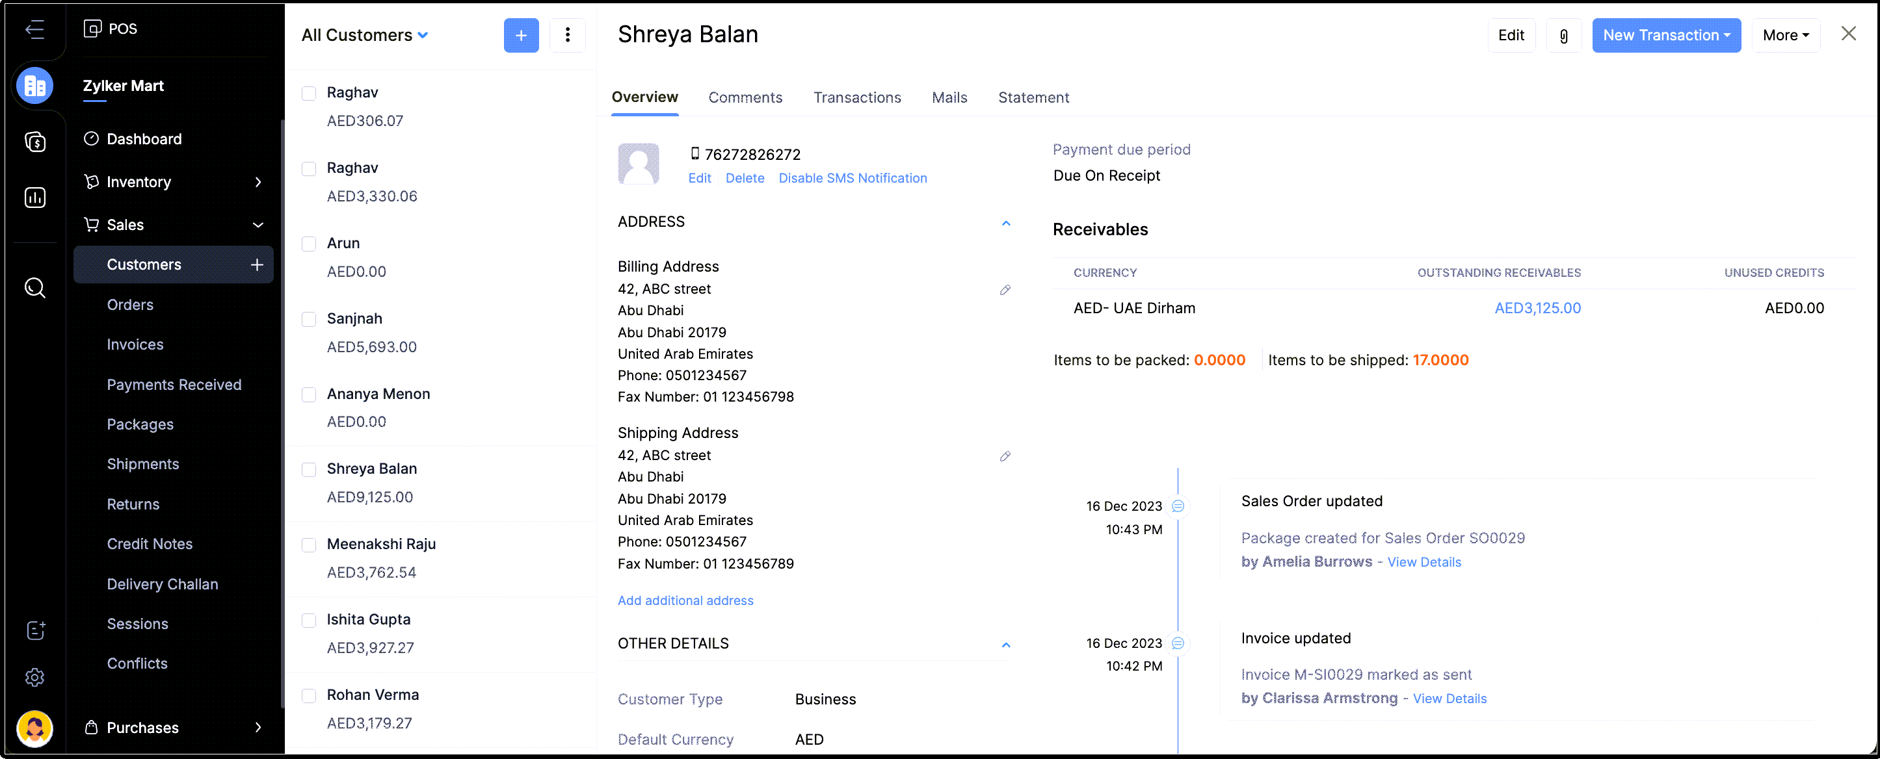Click the blue plus add customer button
The width and height of the screenshot is (1880, 759).
click(x=520, y=36)
